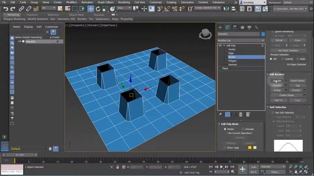Viewport: 314px width, 176px height.
Task: Toggle Plane001 visibility eye in Scene Explorer
Action: 20,41
